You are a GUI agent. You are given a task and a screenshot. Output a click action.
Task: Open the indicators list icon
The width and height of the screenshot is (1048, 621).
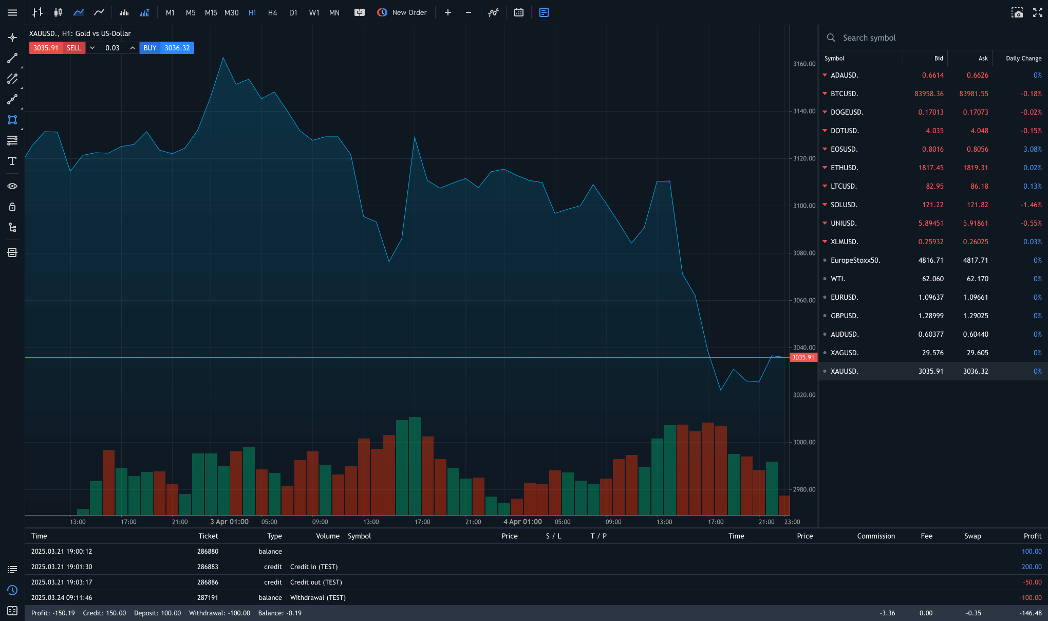[x=493, y=12]
